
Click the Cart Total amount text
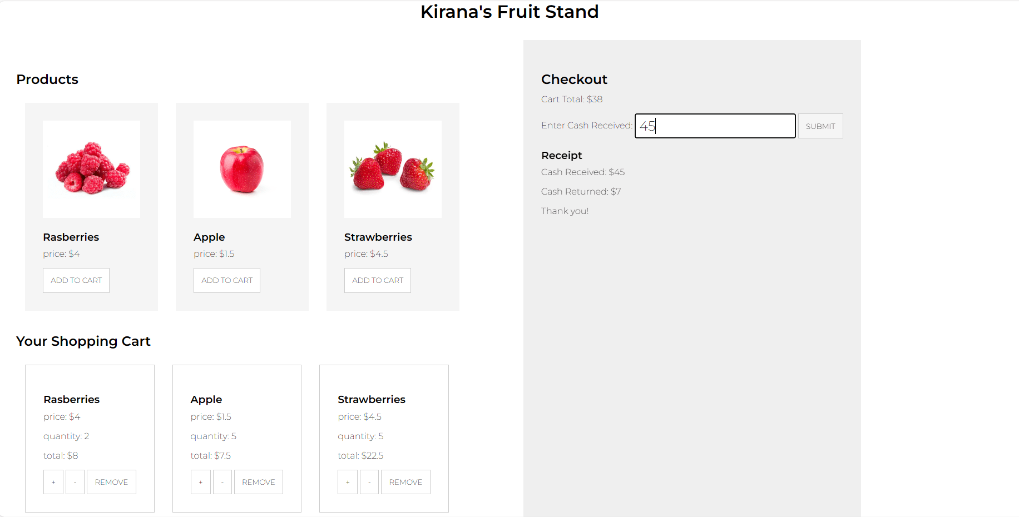pos(572,99)
